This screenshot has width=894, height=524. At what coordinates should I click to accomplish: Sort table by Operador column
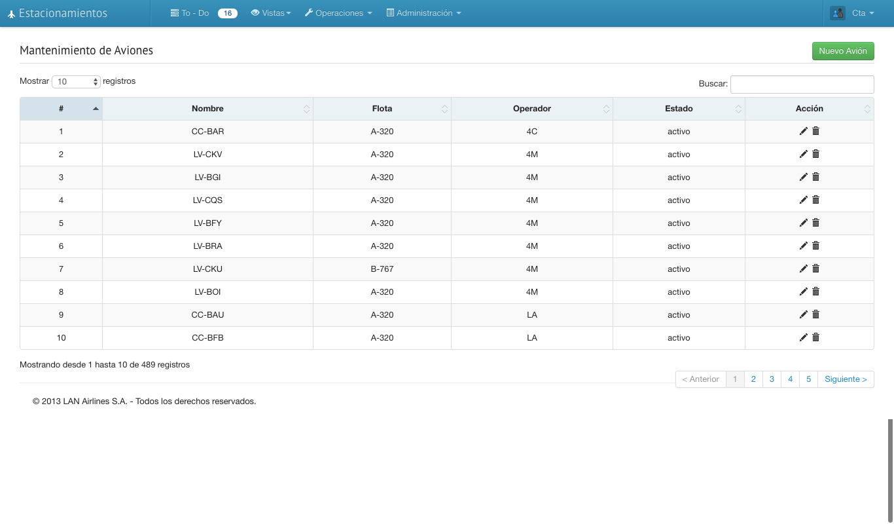(532, 109)
